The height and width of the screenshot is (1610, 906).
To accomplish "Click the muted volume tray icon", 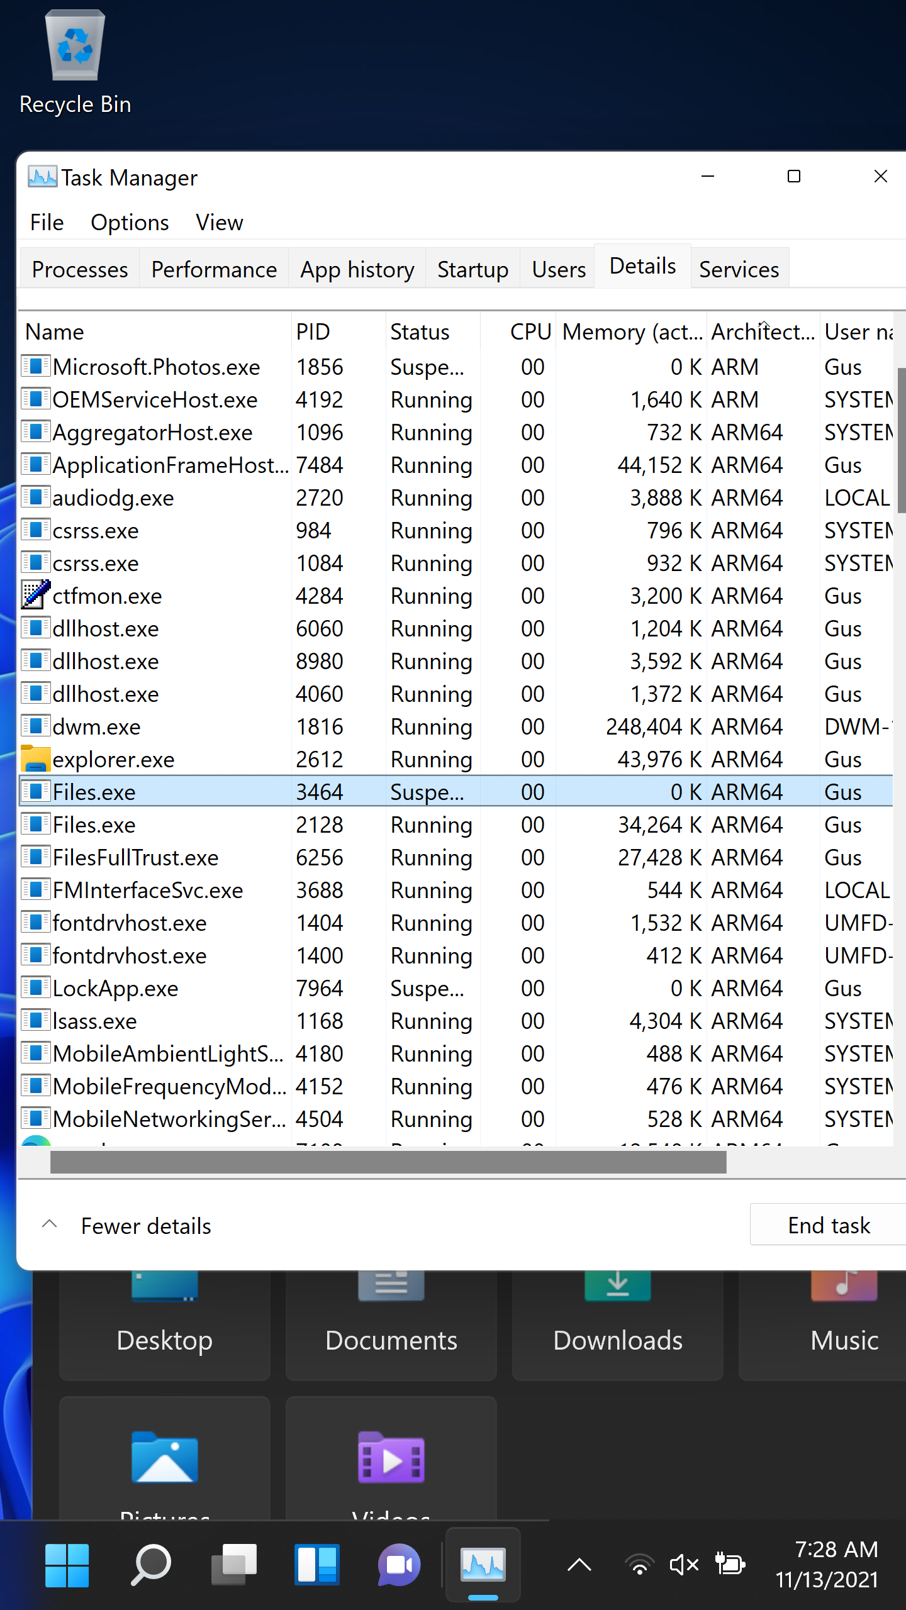I will (x=684, y=1565).
